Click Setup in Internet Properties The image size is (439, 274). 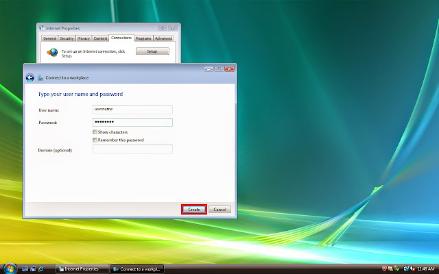coord(152,51)
